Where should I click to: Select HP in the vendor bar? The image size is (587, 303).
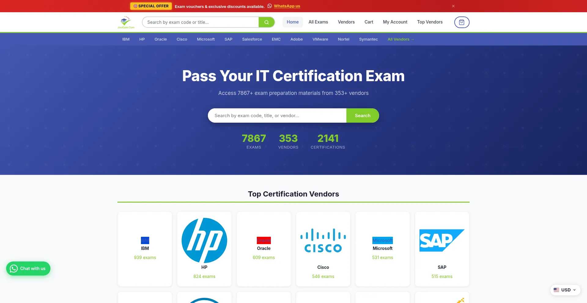pyautogui.click(x=142, y=39)
